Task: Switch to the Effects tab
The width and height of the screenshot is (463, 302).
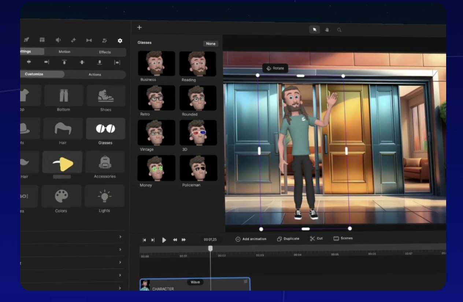Action: coord(105,52)
